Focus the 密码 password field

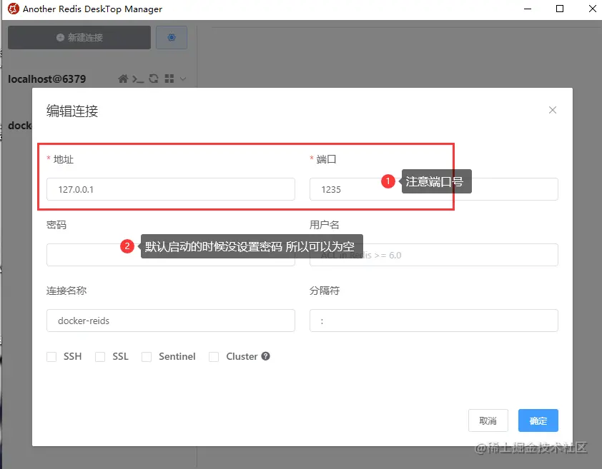click(x=171, y=255)
